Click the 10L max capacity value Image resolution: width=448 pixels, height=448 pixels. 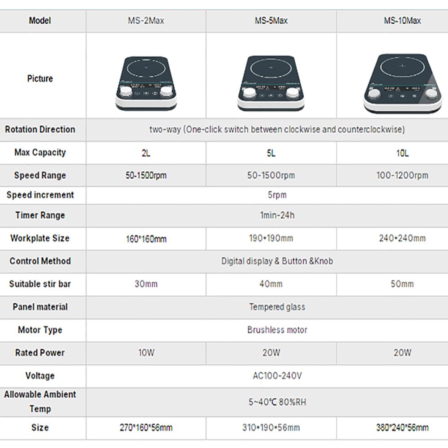click(402, 153)
